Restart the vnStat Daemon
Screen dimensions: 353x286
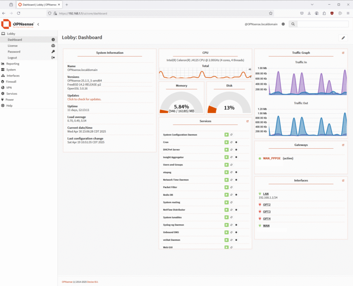tap(232, 240)
